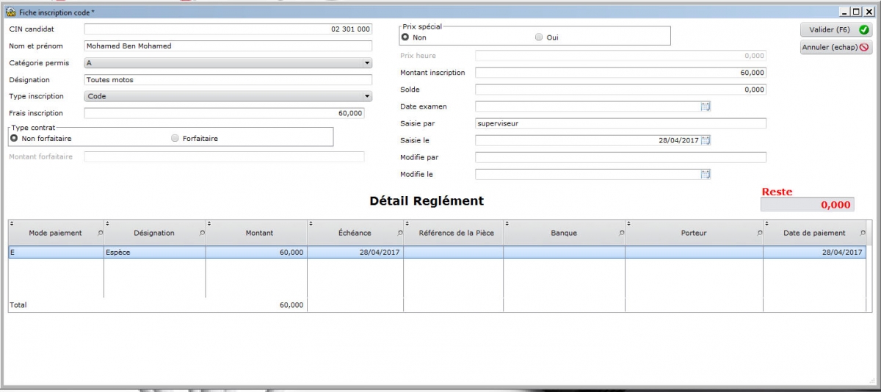Image resolution: width=881 pixels, height=392 pixels.
Task: Open the Modifie le calendar picker
Action: click(706, 174)
